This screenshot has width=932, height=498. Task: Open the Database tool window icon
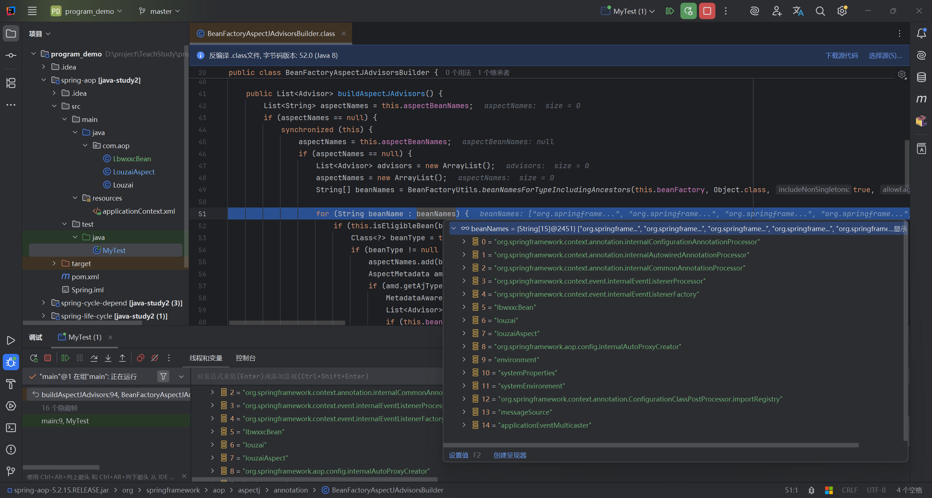click(x=921, y=77)
